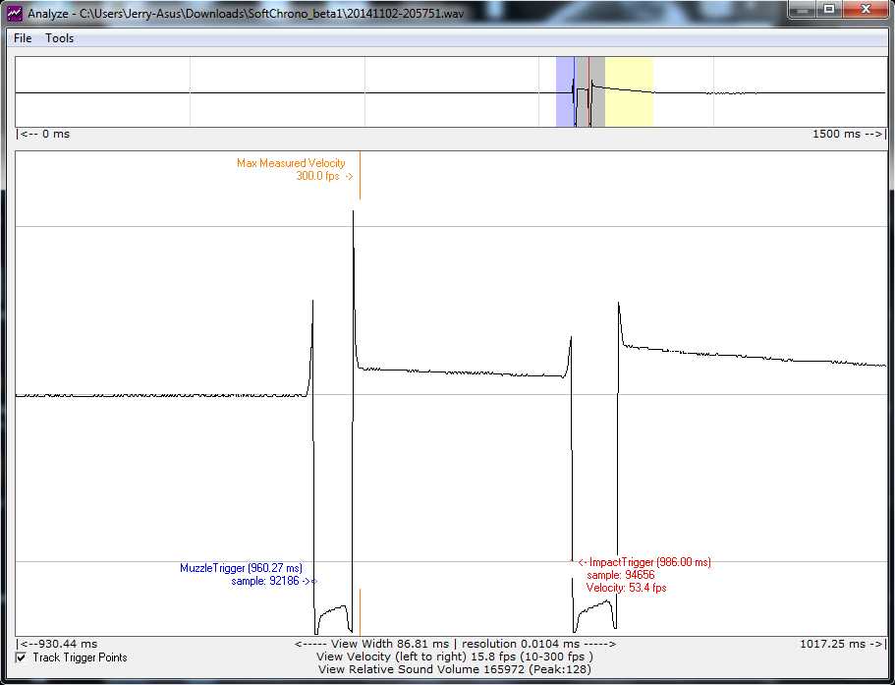The height and width of the screenshot is (685, 895).
Task: Toggle Track Trigger Points checkbox
Action: (21, 657)
